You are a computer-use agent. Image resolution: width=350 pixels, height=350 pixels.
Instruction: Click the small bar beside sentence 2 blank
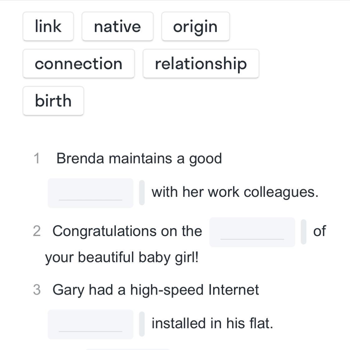pyautogui.click(x=304, y=232)
